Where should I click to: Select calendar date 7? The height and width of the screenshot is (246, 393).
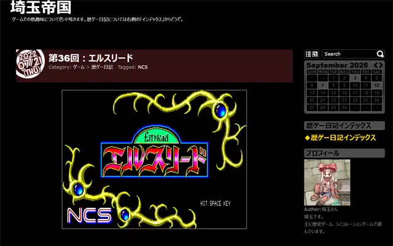click(322, 85)
